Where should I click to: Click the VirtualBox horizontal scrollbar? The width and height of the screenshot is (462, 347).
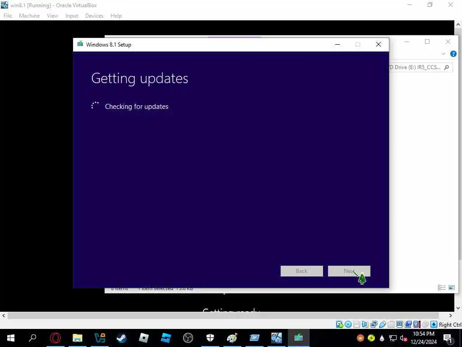pyautogui.click(x=223, y=315)
